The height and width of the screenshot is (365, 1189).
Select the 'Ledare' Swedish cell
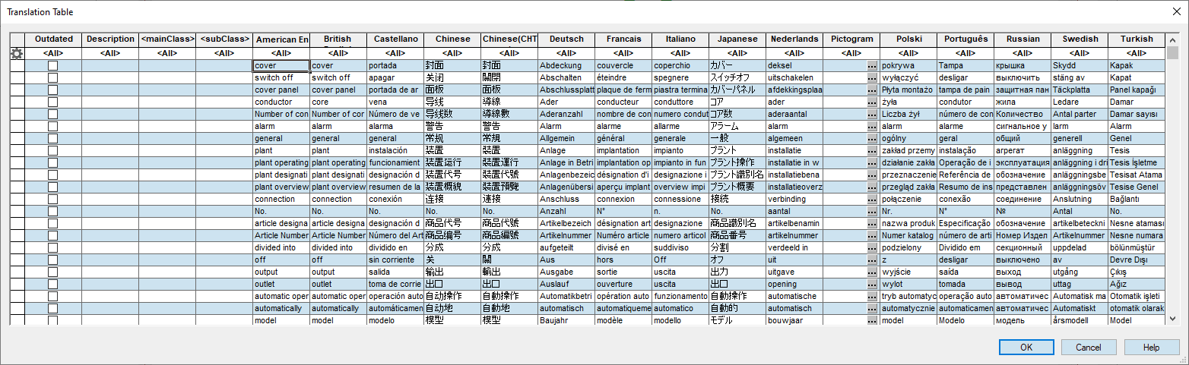1080,102
